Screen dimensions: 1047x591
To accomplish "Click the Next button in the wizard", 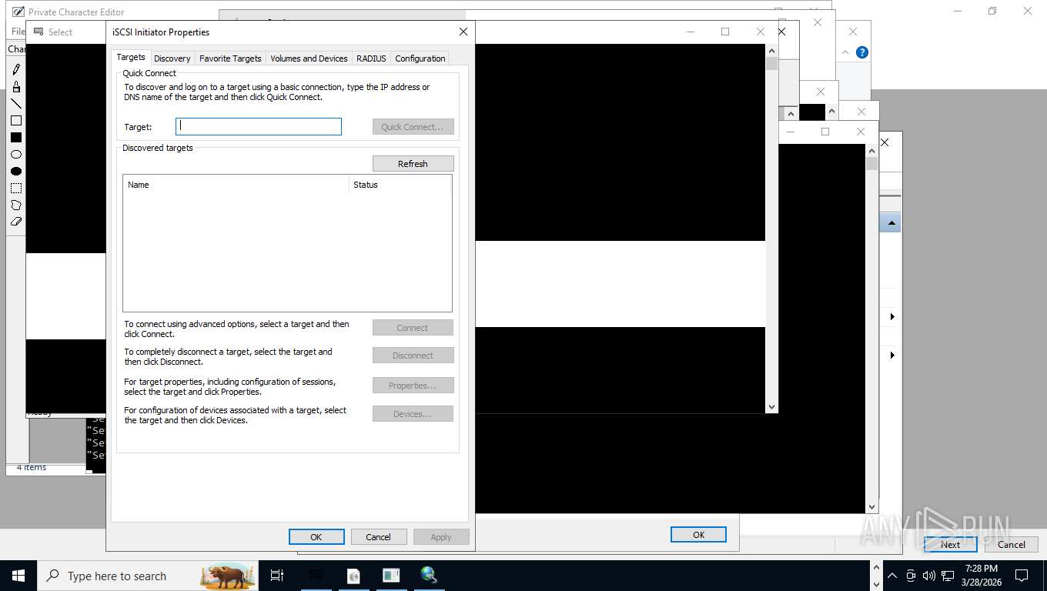I will point(950,544).
